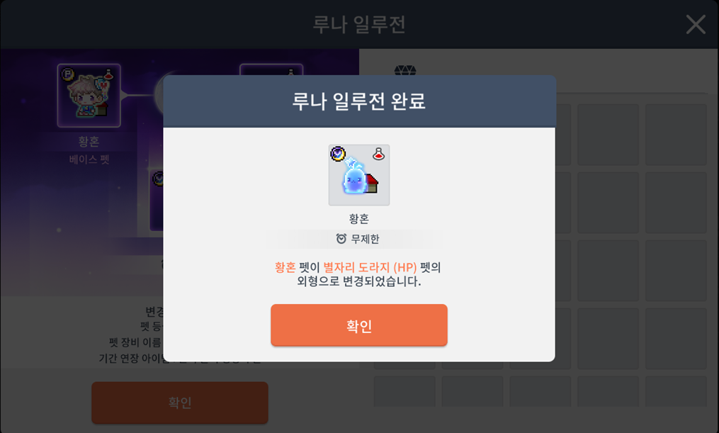Click the alarm clock icon beside 무제한
This screenshot has width=719, height=433.
[x=341, y=239]
